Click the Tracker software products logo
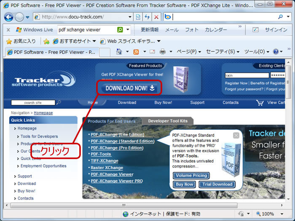This screenshot has width=295, height=221. tap(44, 79)
